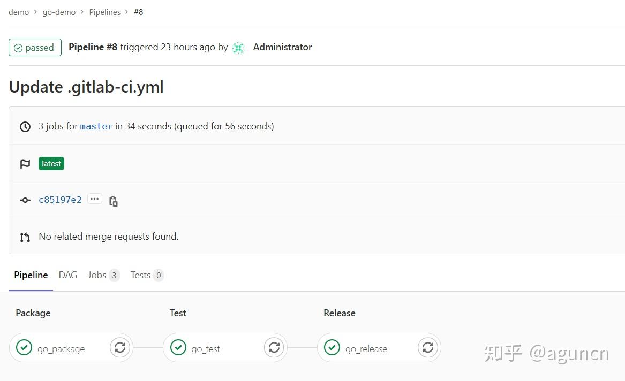Image resolution: width=625 pixels, height=381 pixels.
Task: Click the flag icon near latest tag
Action: click(x=25, y=164)
